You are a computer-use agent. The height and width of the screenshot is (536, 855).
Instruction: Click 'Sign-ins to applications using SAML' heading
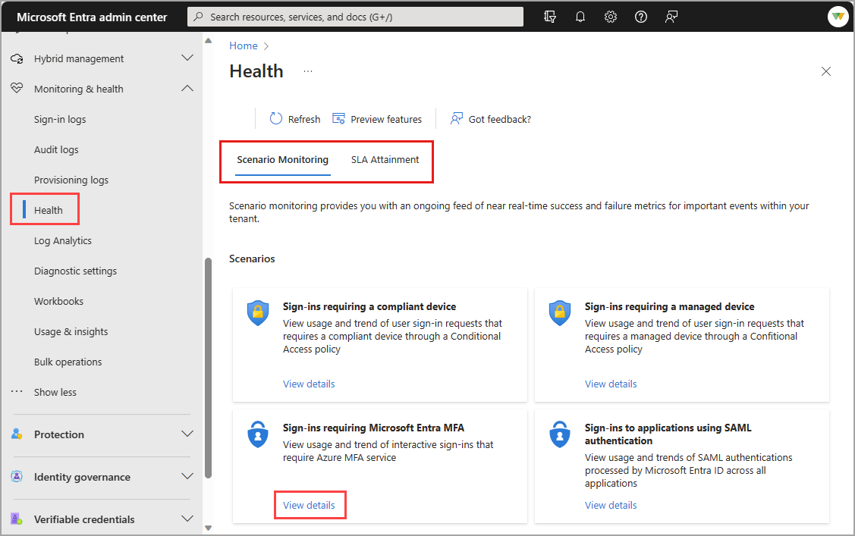[x=668, y=434]
